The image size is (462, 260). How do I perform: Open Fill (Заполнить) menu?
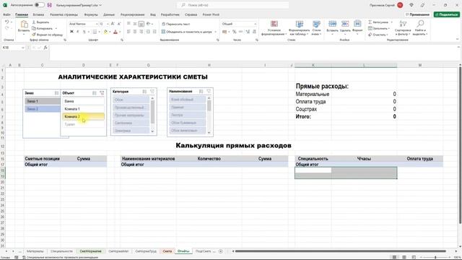coord(379,28)
